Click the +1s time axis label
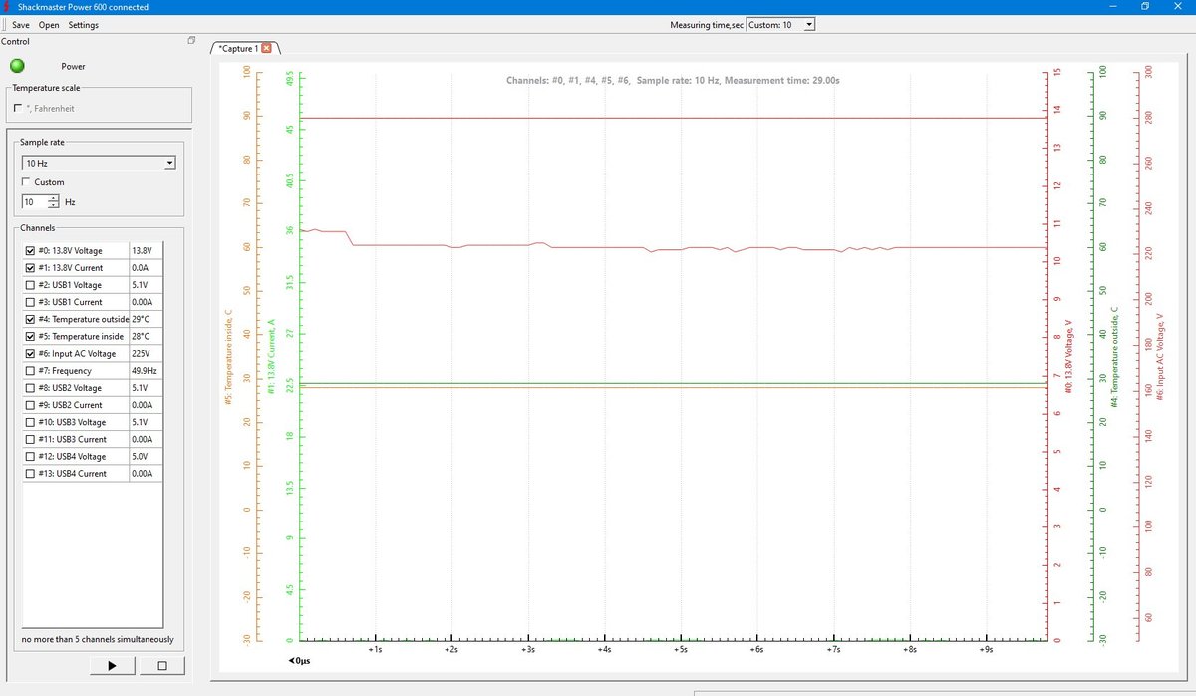1196x696 pixels. tap(375, 649)
